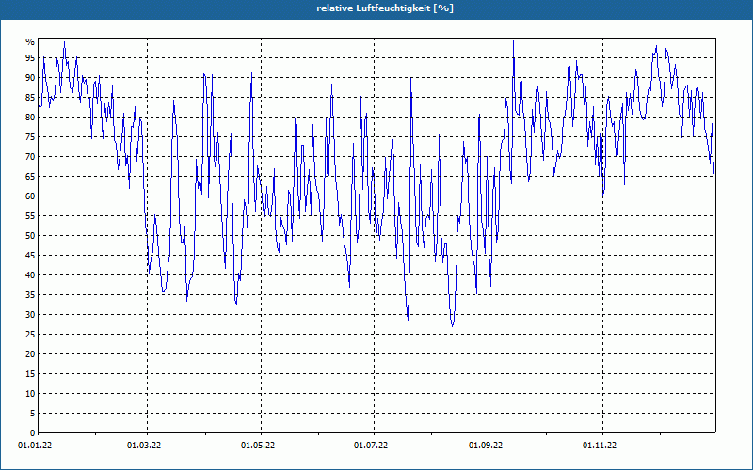Select the 01.07.22 date label
This screenshot has height=470, width=753.
click(x=371, y=446)
